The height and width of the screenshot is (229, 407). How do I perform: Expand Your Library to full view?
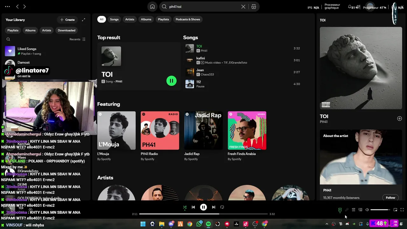point(83,20)
